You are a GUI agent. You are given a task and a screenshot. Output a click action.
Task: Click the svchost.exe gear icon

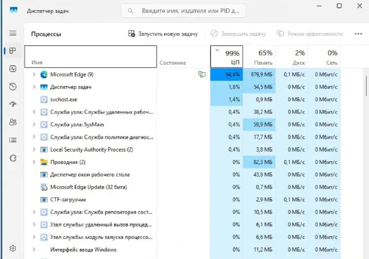44,100
